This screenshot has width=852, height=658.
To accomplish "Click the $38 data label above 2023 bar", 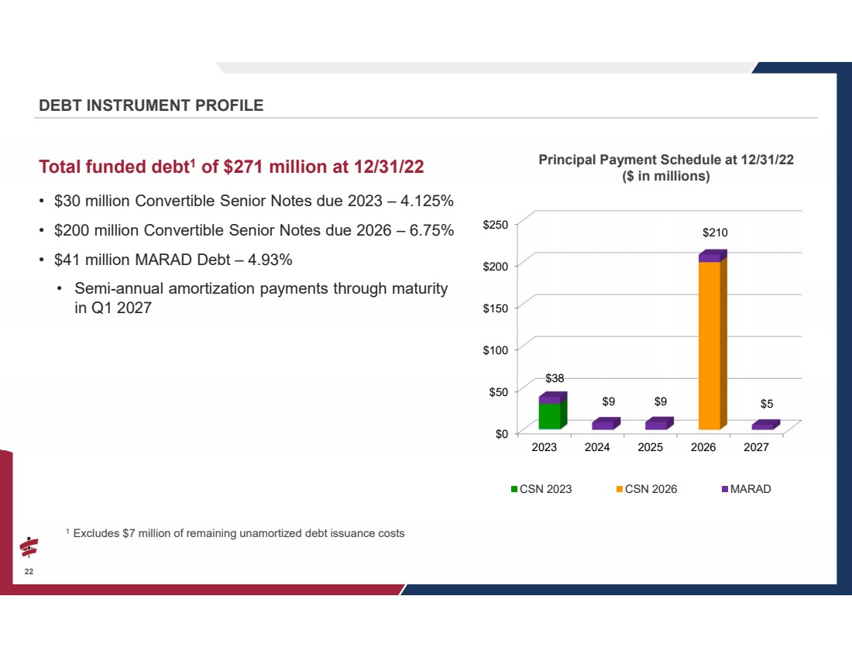I will [555, 378].
